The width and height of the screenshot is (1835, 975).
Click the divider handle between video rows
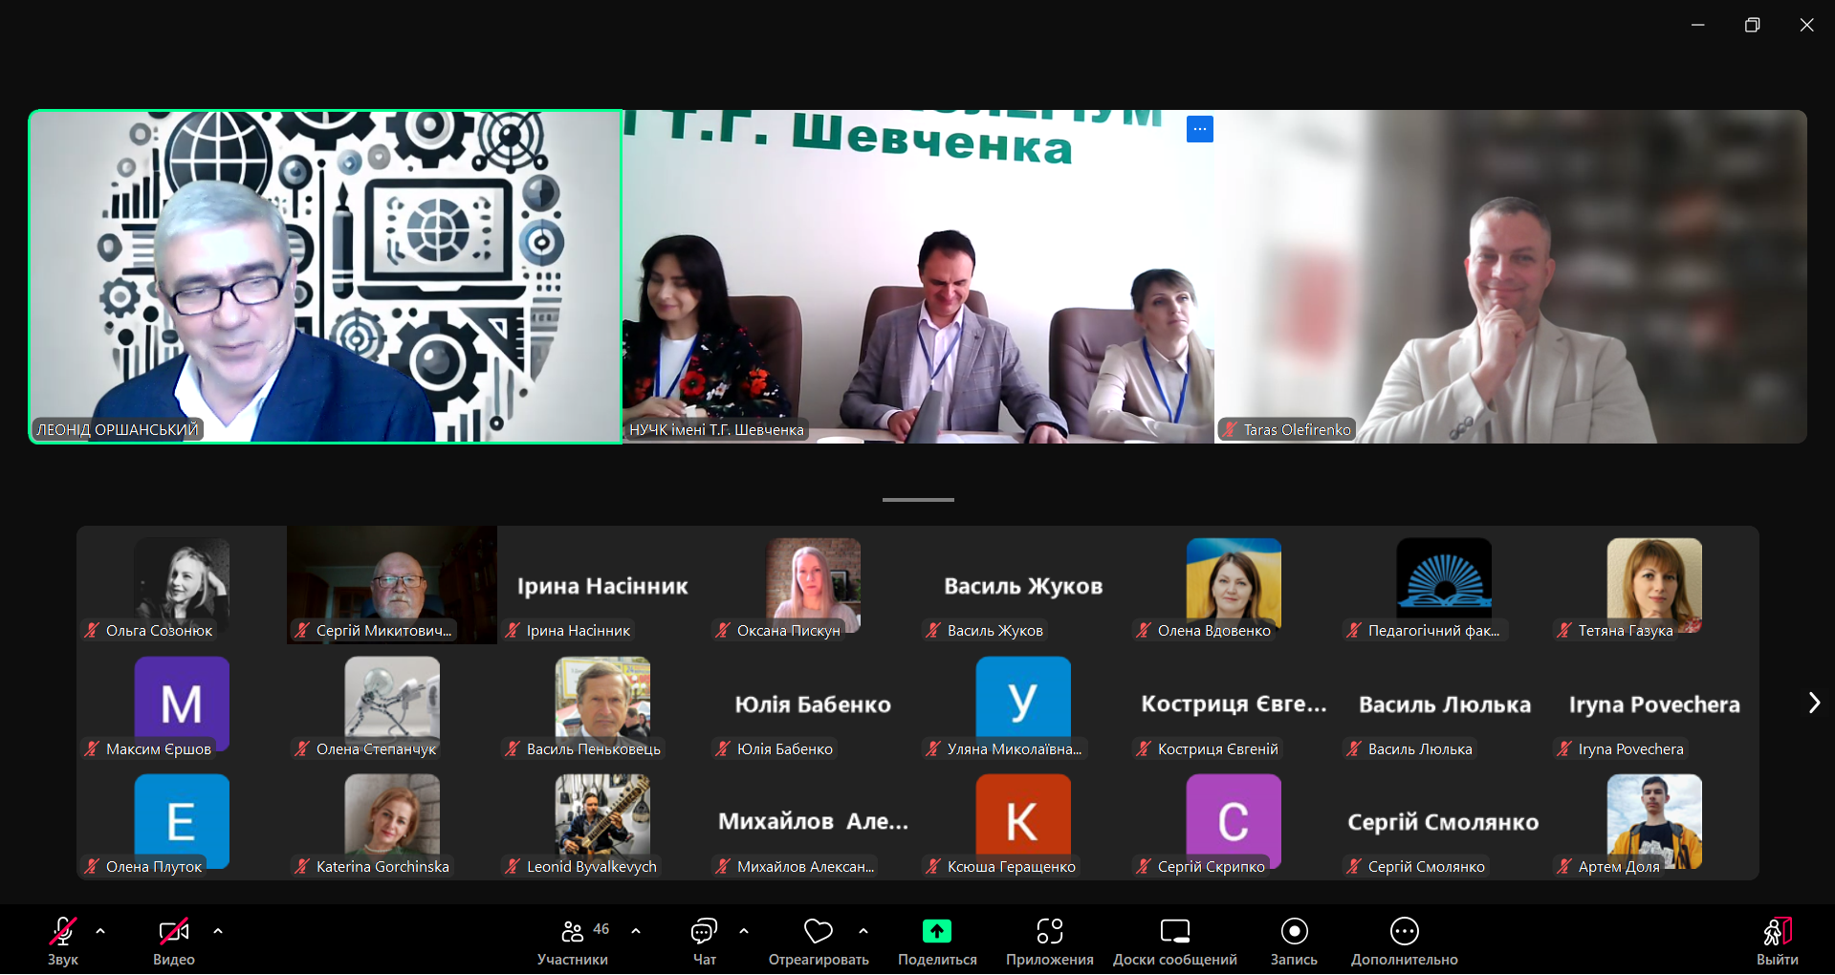[918, 499]
